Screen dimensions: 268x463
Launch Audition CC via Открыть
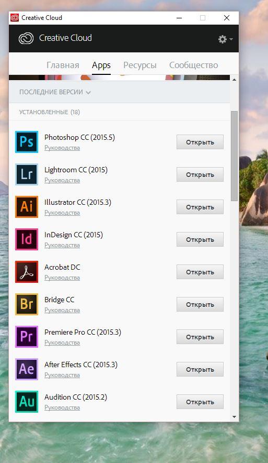coord(200,402)
